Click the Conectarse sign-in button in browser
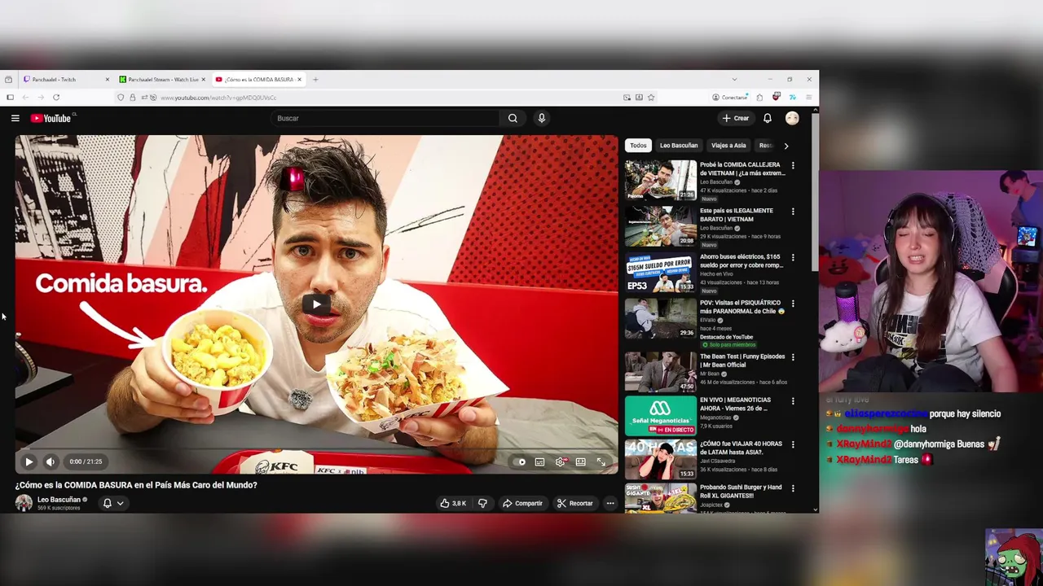The width and height of the screenshot is (1043, 586). [729, 98]
